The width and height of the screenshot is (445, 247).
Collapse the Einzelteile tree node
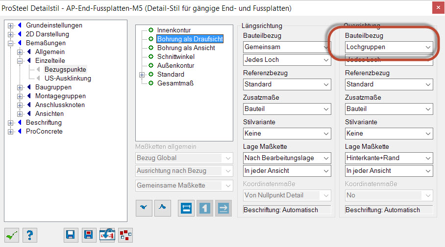tap(20, 61)
